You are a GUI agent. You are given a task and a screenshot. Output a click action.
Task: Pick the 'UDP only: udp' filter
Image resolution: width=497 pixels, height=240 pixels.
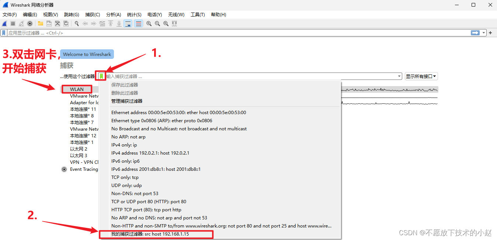126,186
